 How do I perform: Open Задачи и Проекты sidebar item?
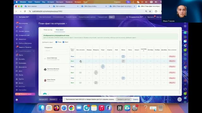click(x=25, y=47)
